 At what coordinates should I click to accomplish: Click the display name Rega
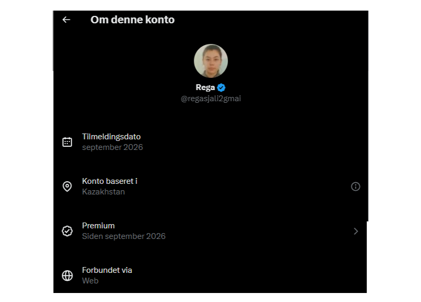click(x=205, y=87)
